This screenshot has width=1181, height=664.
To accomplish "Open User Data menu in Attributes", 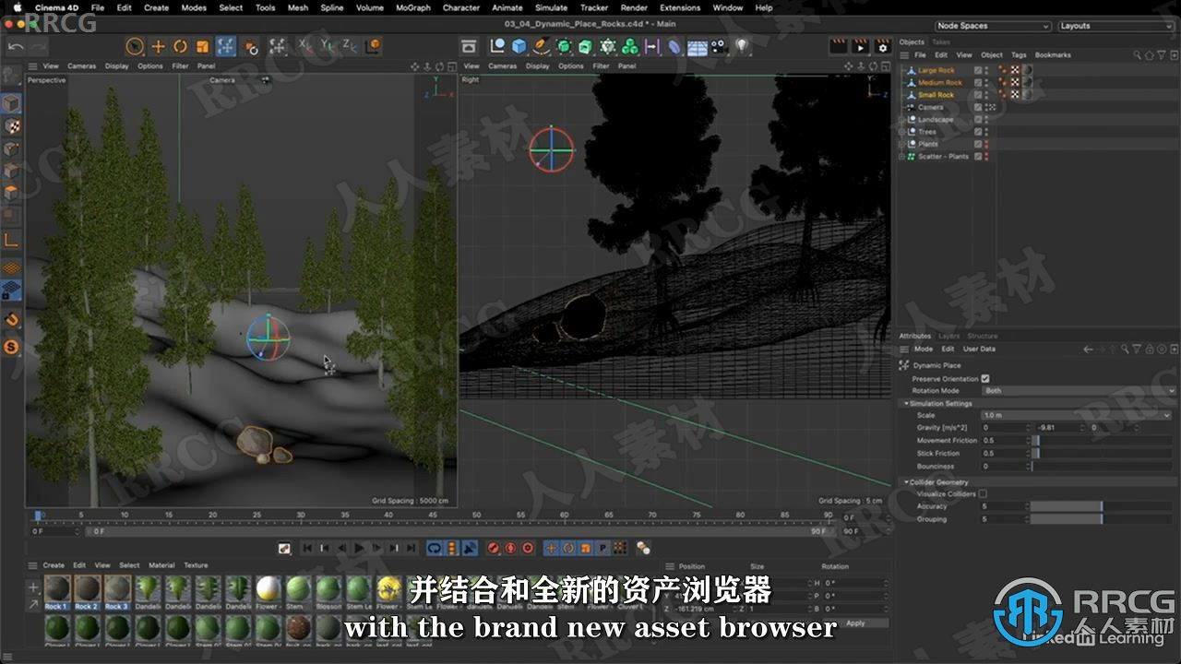I will pyautogui.click(x=979, y=350).
